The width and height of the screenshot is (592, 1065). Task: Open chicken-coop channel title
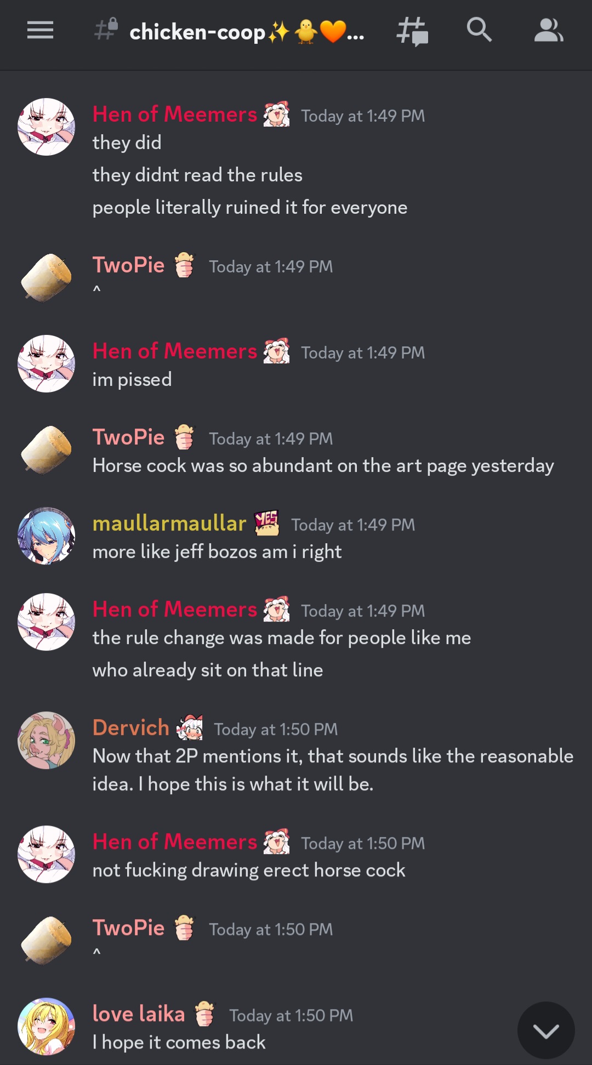click(247, 32)
